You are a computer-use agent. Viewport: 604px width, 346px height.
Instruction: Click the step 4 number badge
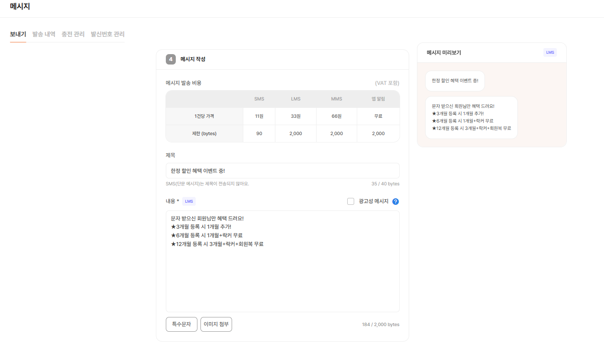click(171, 59)
